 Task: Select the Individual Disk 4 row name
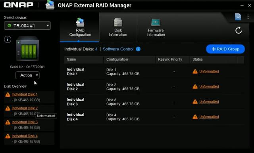75,117
